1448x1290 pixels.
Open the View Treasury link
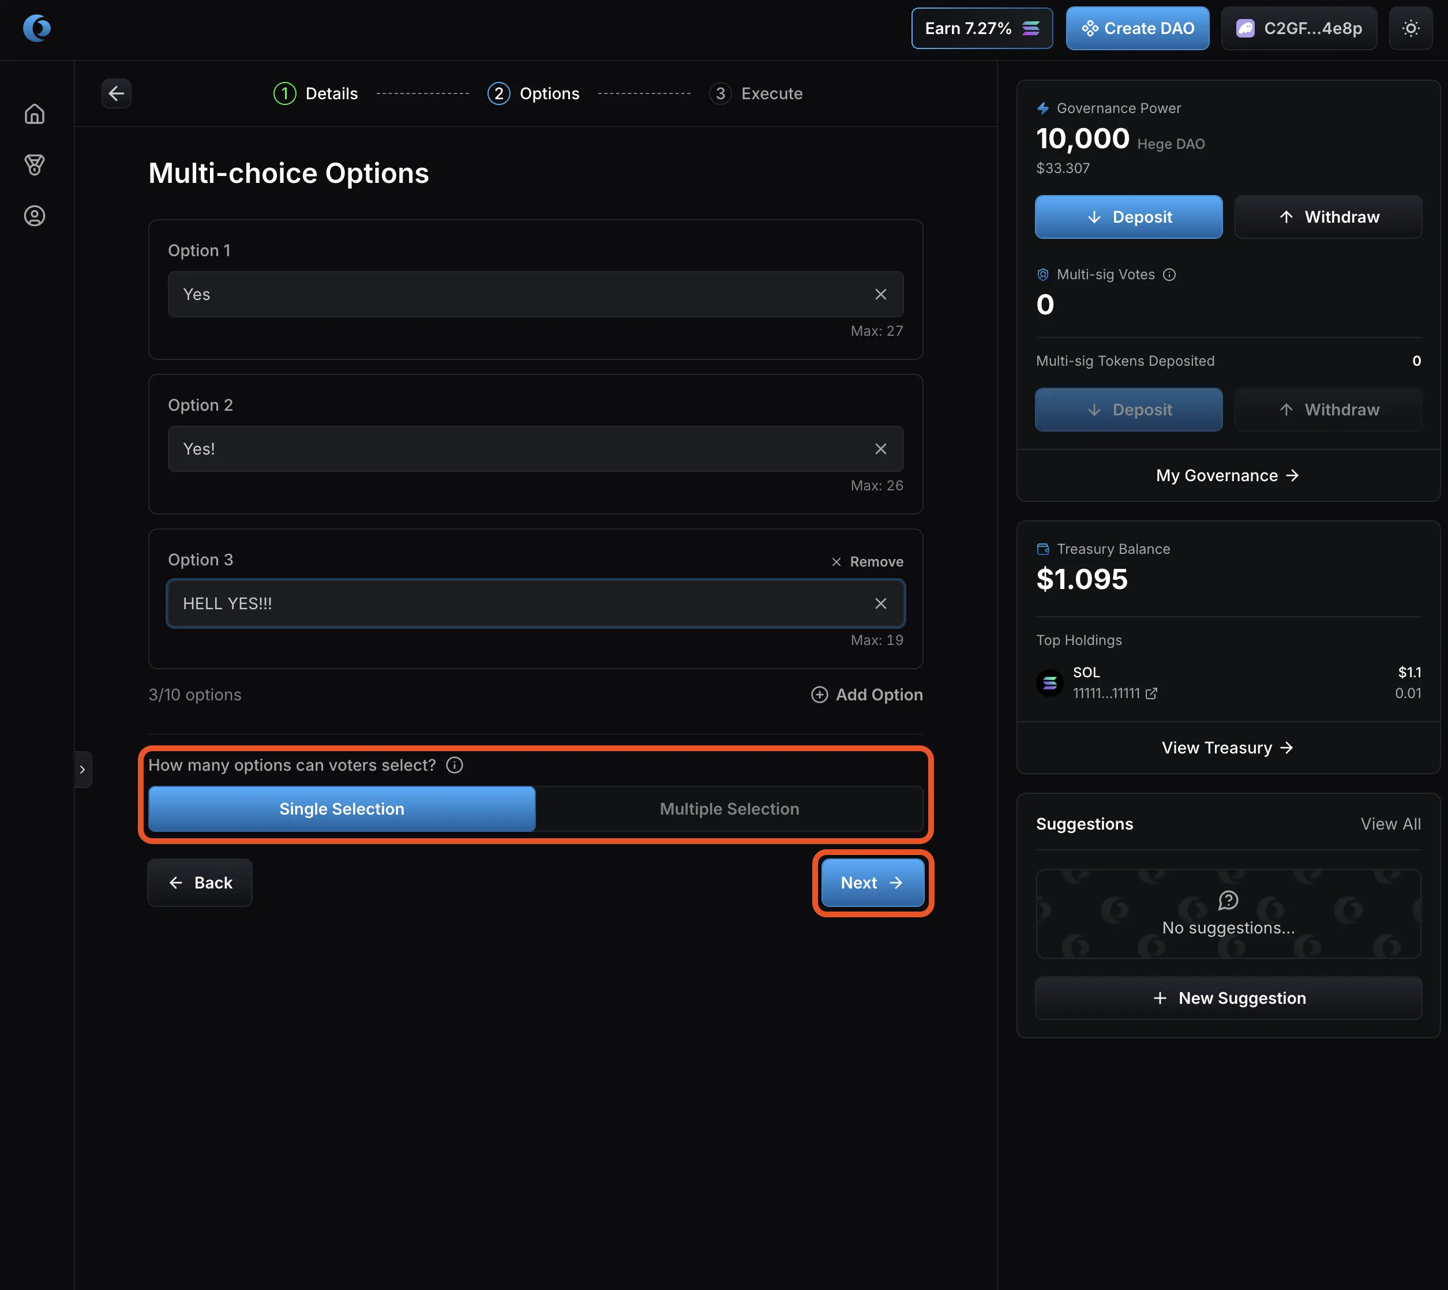coord(1228,748)
